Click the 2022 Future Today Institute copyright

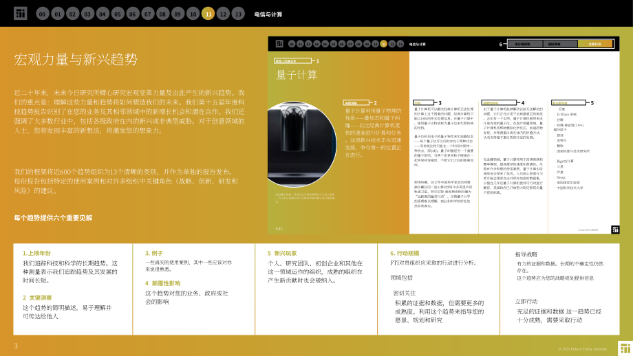[583, 348]
